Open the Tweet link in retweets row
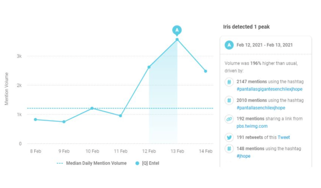The image size is (321, 188). 284,137
